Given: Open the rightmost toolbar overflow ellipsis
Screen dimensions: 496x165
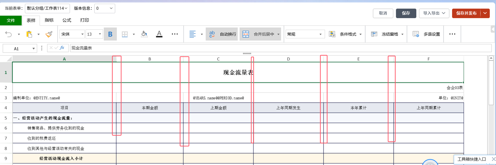Looking at the screenshot, I should [x=452, y=34].
